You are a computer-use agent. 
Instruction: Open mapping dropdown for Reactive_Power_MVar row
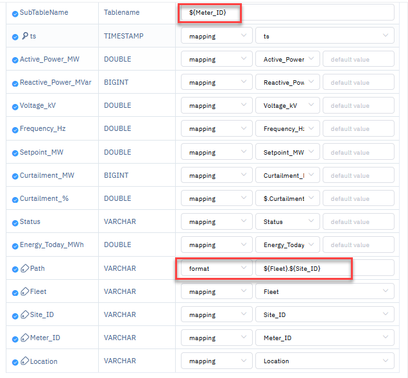pyautogui.click(x=216, y=83)
